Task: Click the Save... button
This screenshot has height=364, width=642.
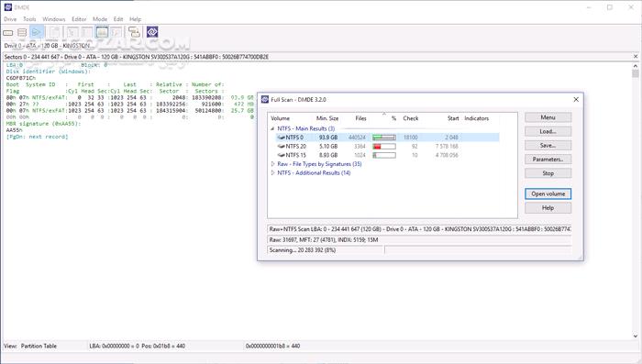Action: coord(548,146)
